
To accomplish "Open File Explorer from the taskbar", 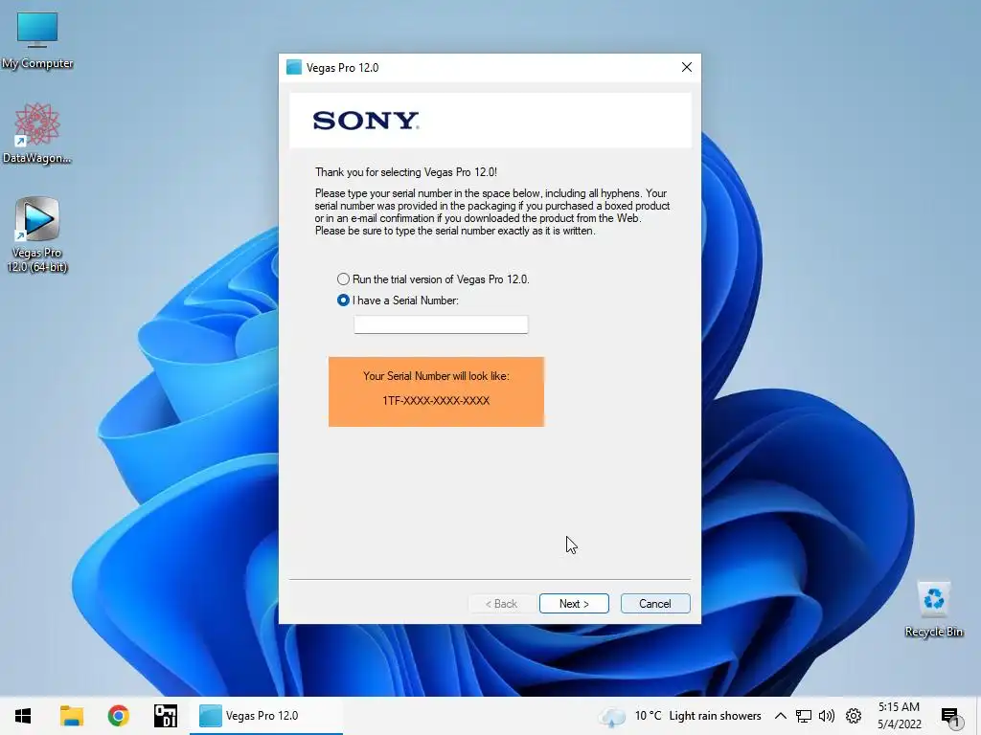I will pyautogui.click(x=71, y=716).
